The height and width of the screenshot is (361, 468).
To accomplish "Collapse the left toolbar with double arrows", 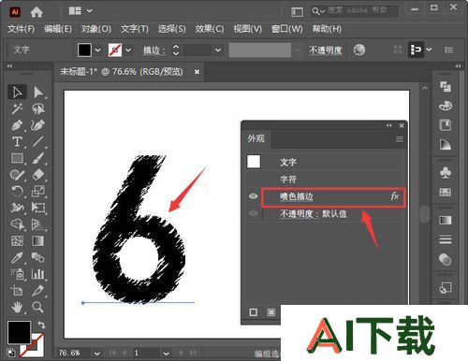I will point(9,65).
